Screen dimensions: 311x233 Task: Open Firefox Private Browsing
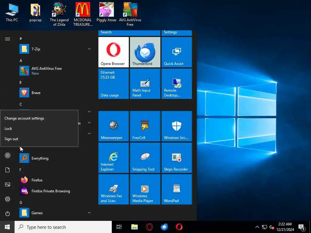coord(56,191)
